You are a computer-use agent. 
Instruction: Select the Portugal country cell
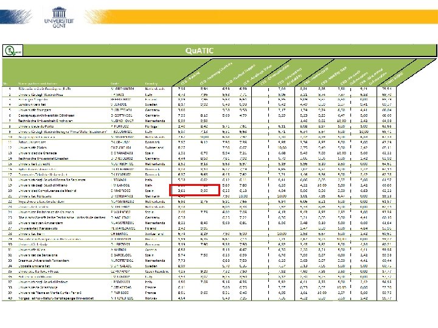click(151, 126)
